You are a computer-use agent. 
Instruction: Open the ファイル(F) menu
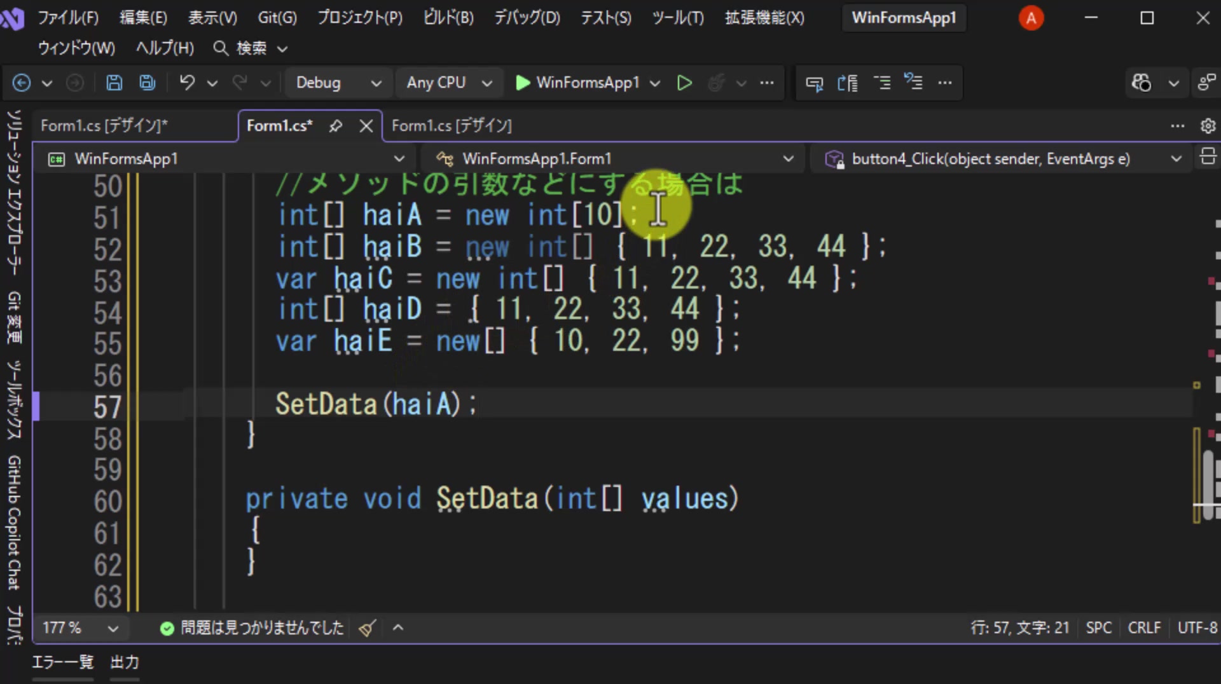coord(68,18)
